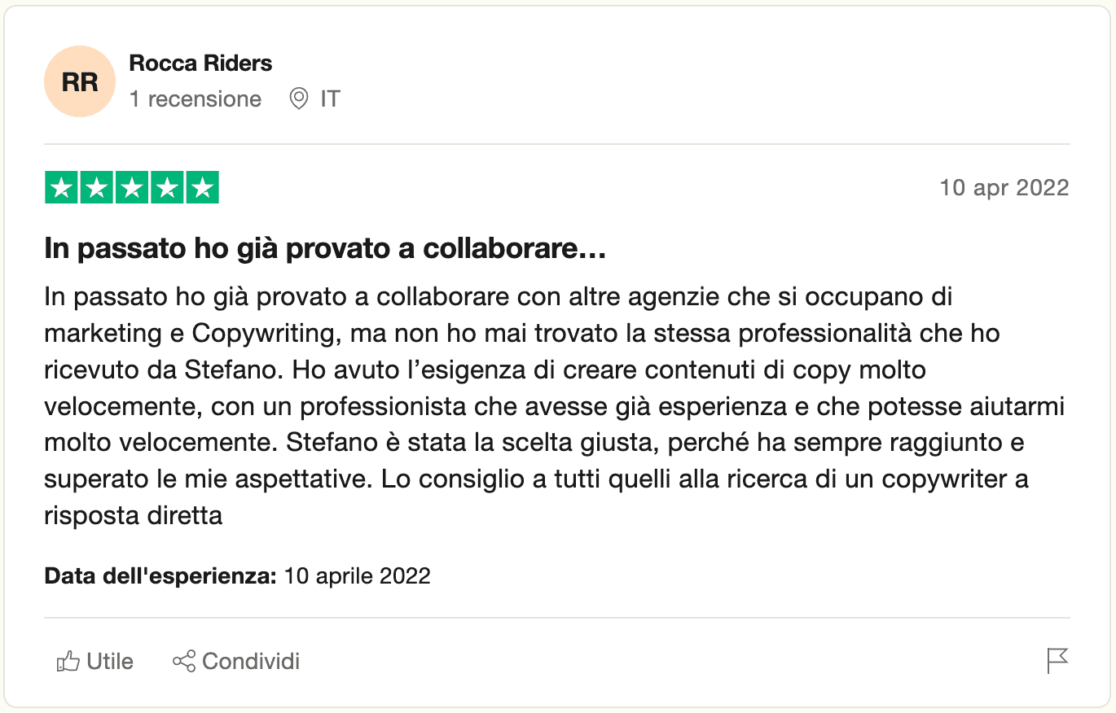Click the first green rating star
This screenshot has width=1116, height=713.
click(x=61, y=187)
